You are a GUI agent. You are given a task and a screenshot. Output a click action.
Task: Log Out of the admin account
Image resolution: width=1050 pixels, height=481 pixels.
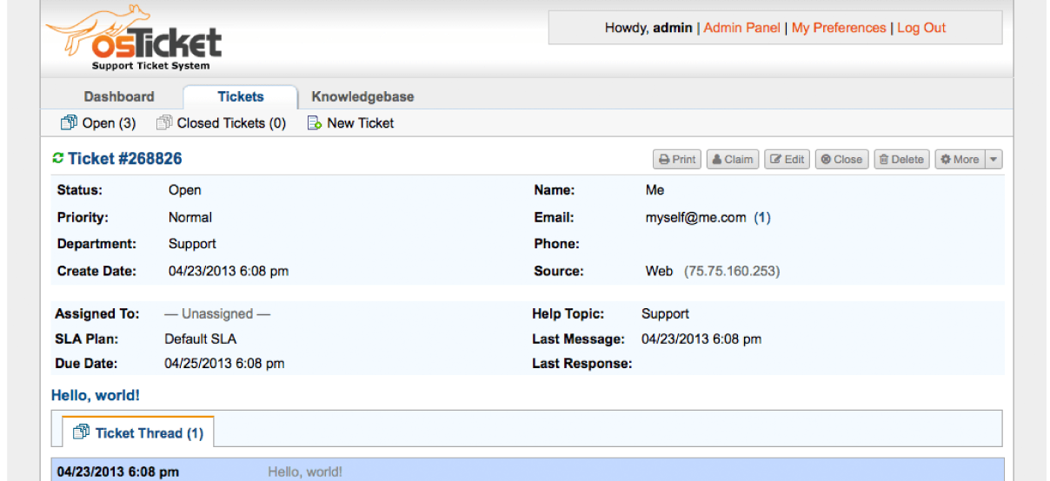921,28
